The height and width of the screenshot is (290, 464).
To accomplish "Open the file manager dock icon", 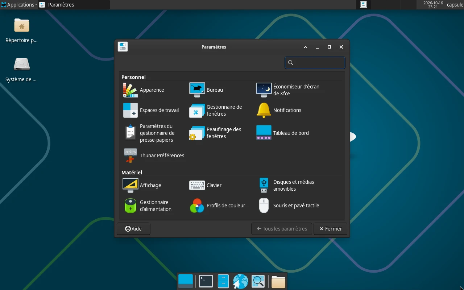I will [x=223, y=281].
